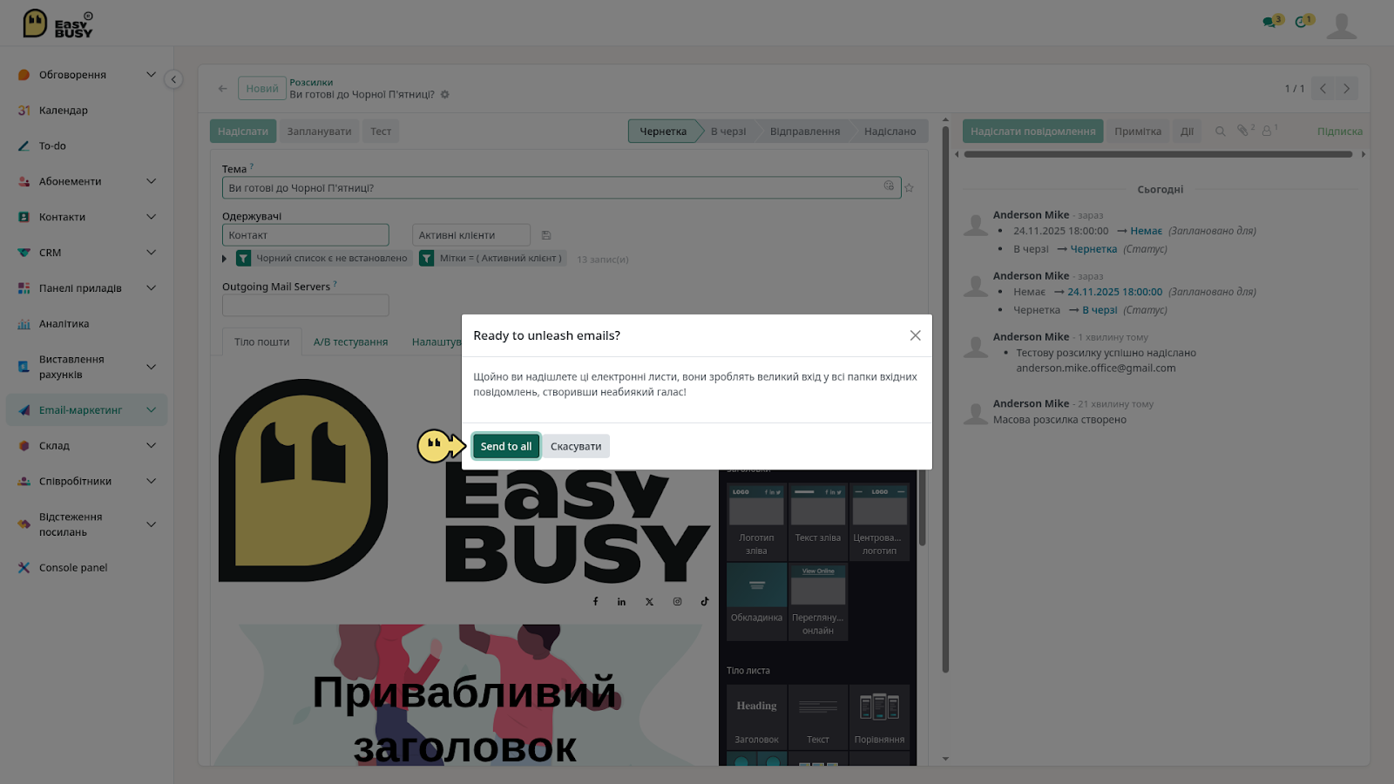
Task: Click the Новий button
Action: (261, 89)
